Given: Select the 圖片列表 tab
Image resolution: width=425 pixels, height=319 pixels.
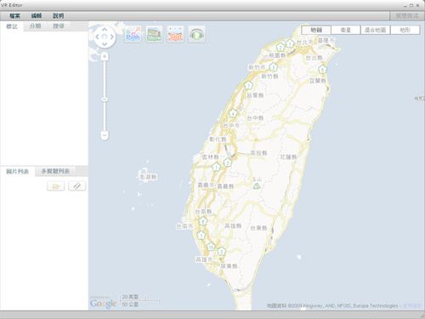Looking at the screenshot, I should 18,172.
